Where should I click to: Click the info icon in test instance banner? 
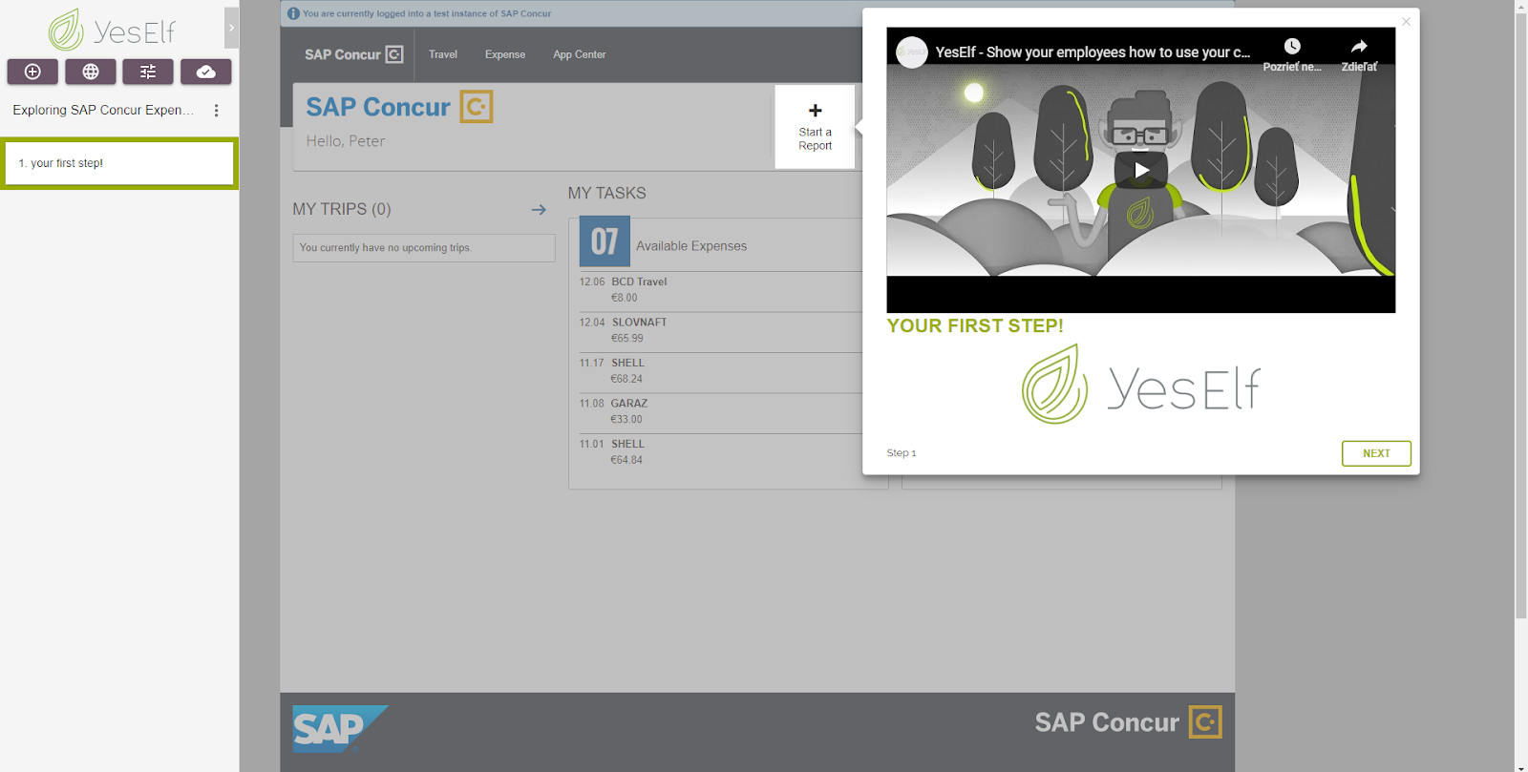pyautogui.click(x=293, y=13)
